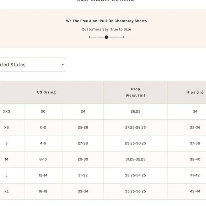This screenshot has width=206, height=206.
Task: Click drop waist 33.25-34.25 cell
Action: pos(135,175)
